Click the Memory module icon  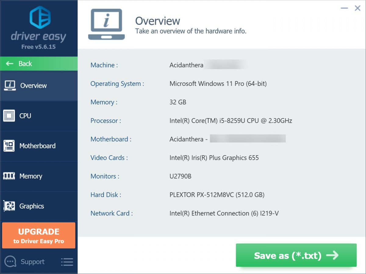(x=9, y=176)
